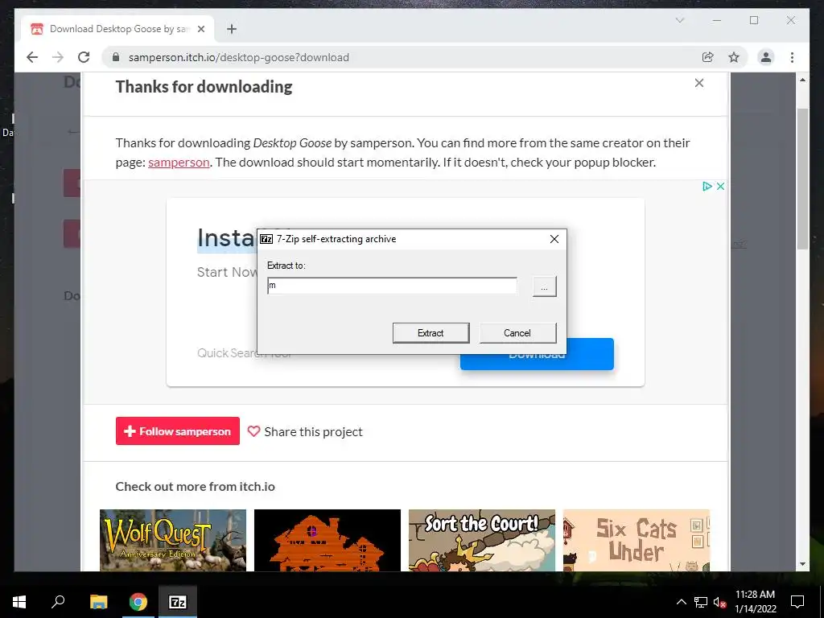
Task: Click 7z icon in dialog title bar
Action: tap(266, 239)
